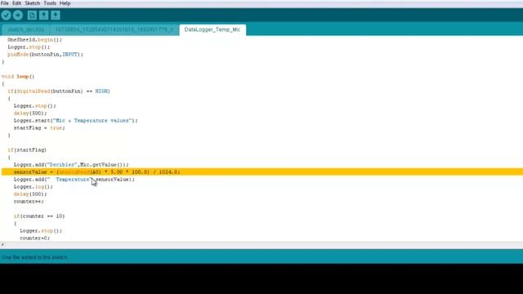523x294 pixels.
Task: Open the Edit menu
Action: (x=16, y=3)
